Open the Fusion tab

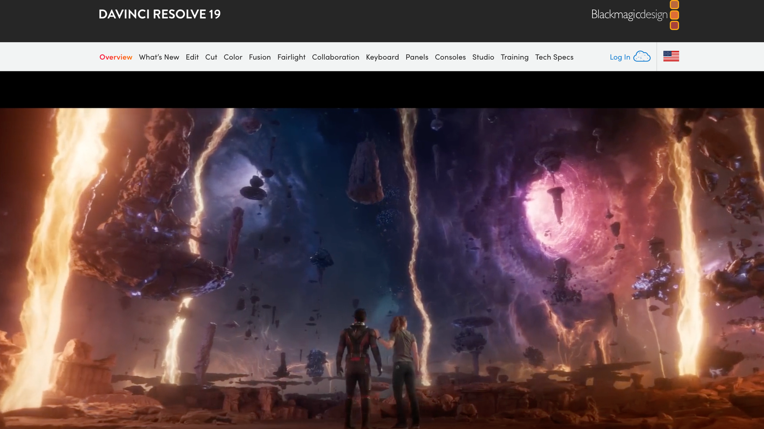click(x=260, y=57)
